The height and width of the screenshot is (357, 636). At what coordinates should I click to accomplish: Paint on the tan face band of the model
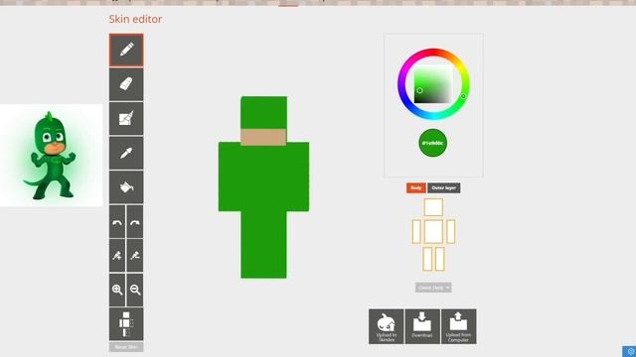point(263,137)
